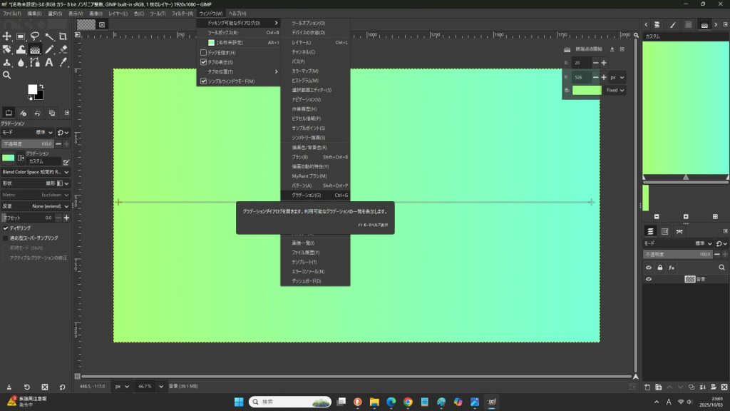This screenshot has height=411, width=730.
Task: Choose the Text tool
Action: click(x=49, y=62)
